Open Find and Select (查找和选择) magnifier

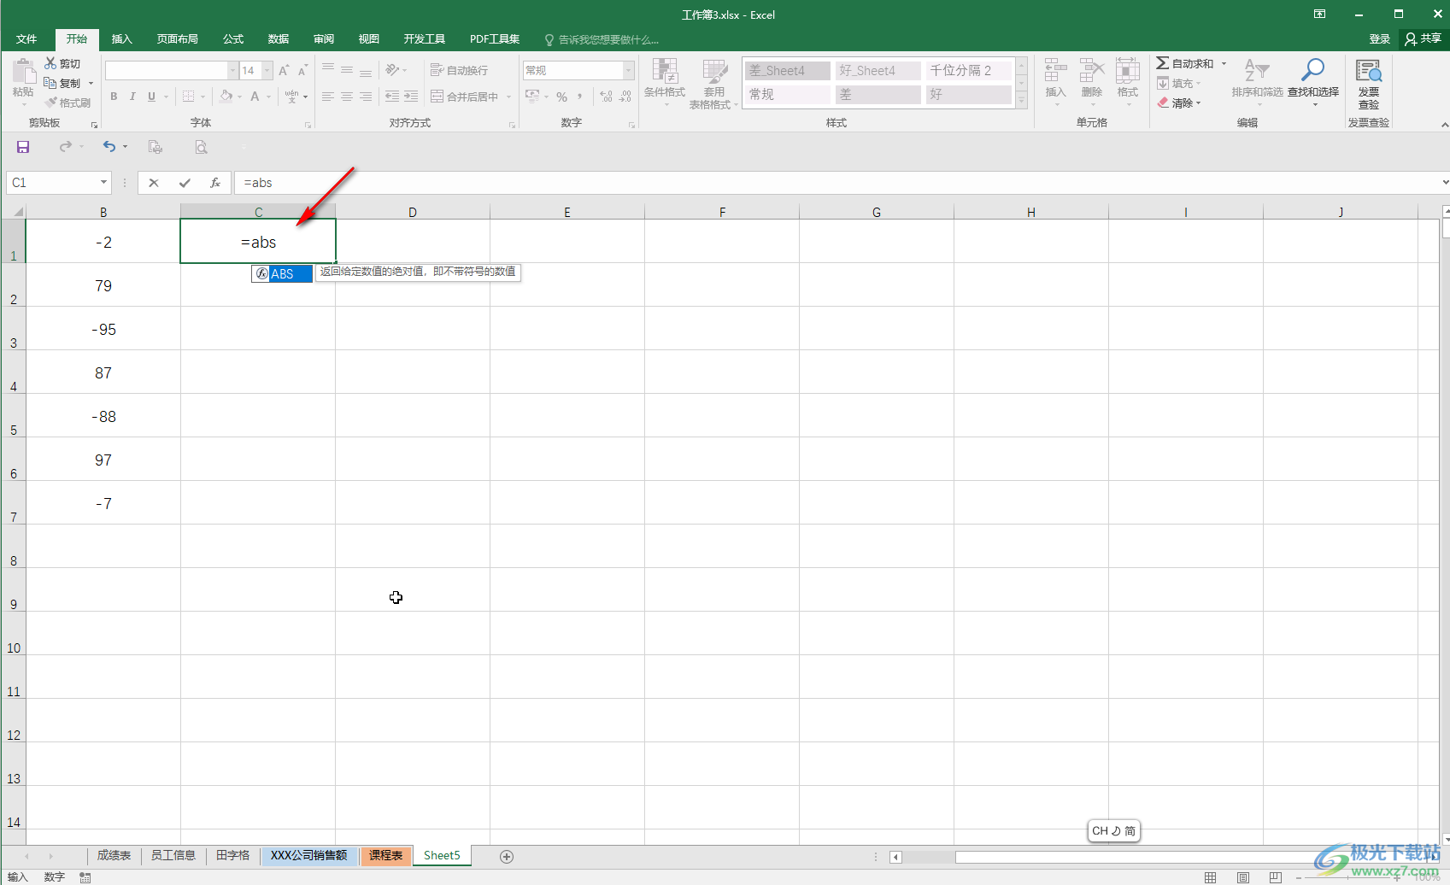[x=1313, y=70]
